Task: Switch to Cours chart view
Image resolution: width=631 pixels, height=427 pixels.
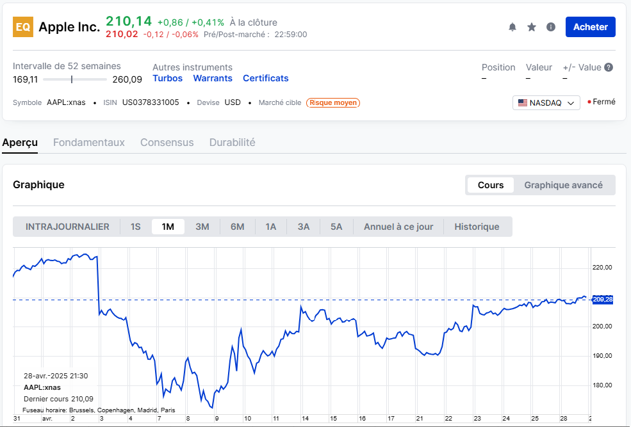Action: [491, 185]
